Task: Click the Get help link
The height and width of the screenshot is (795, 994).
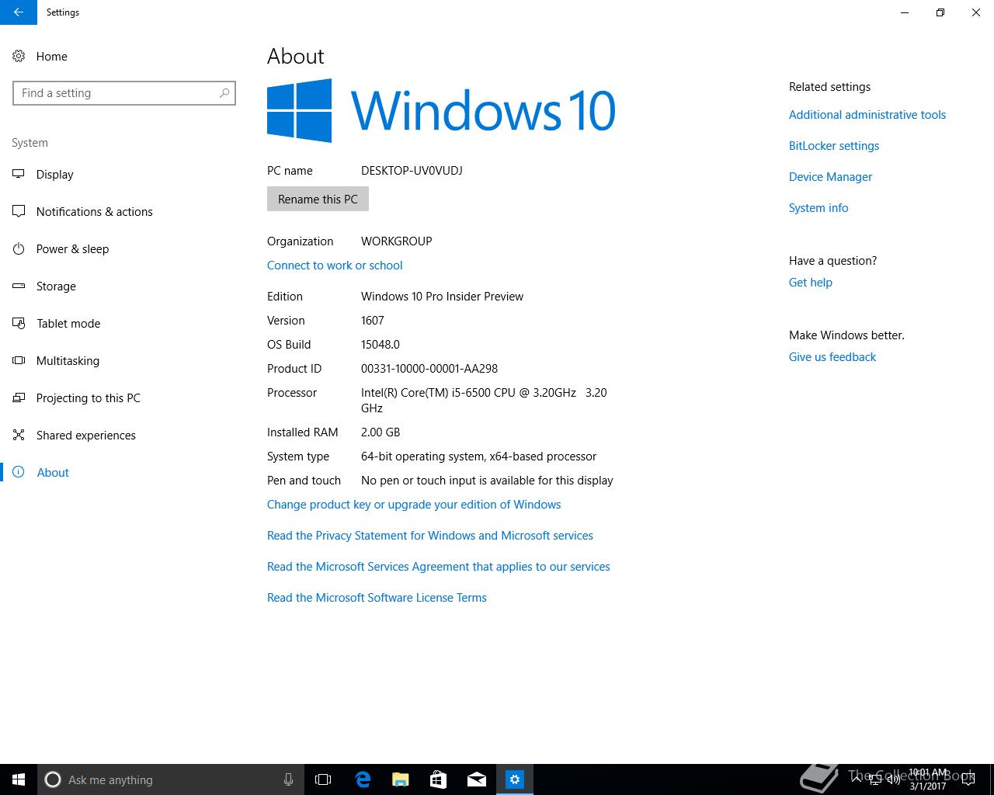Action: click(x=811, y=283)
